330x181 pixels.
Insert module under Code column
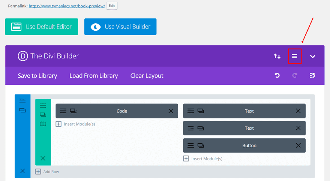click(x=75, y=124)
